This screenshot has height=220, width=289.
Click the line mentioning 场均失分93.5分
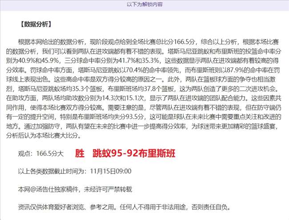coord(144,117)
